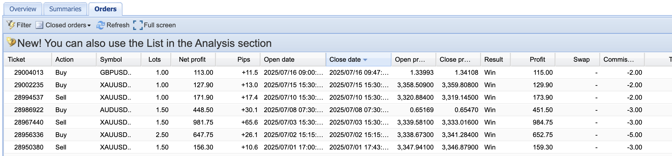Sort by the Pips column header
This screenshot has height=156, width=672.
(243, 59)
